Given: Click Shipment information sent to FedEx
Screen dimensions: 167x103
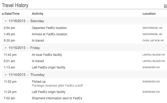Looking at the screenshot, I should pyautogui.click(x=57, y=98).
